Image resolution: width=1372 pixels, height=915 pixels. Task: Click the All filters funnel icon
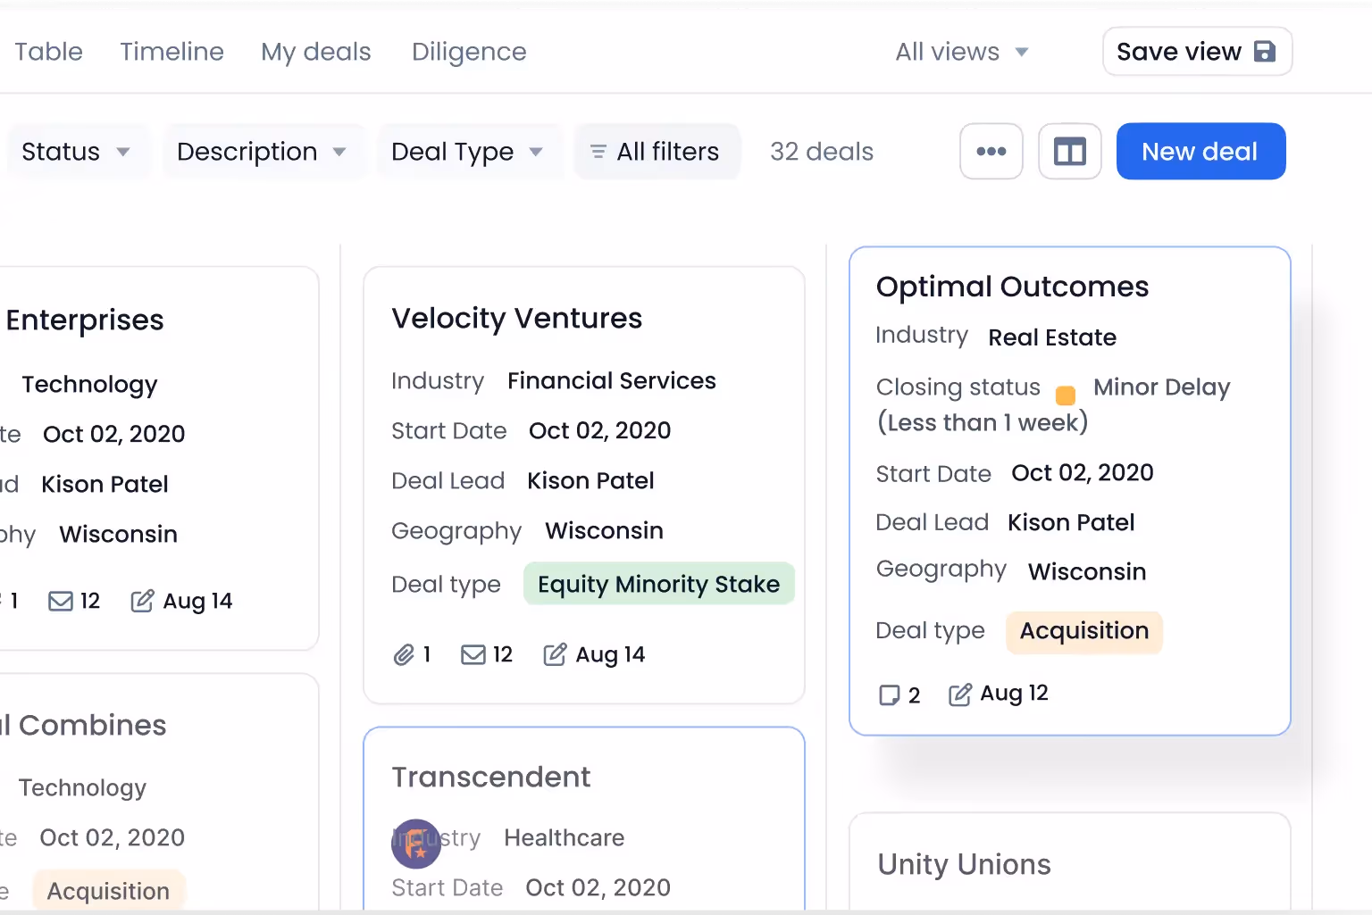point(597,151)
